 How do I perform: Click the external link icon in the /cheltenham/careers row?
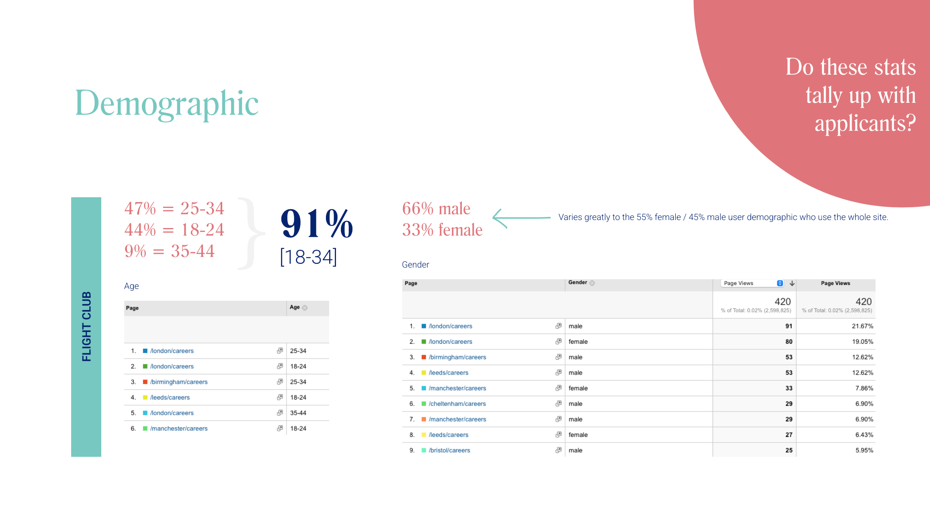[558, 404]
